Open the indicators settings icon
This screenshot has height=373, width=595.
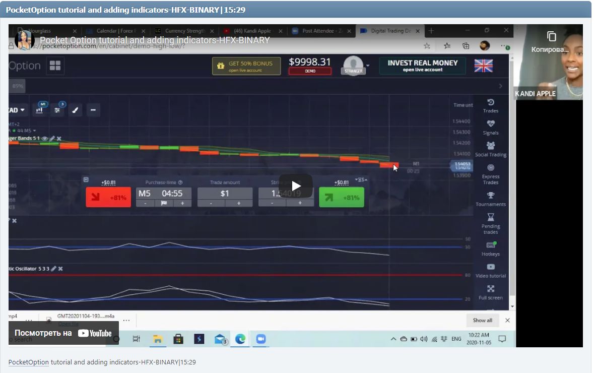point(57,109)
